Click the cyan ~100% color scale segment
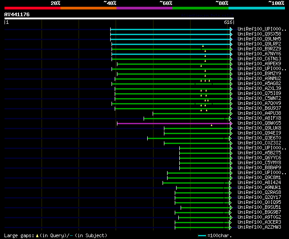This screenshot has width=289, height=239. click(257, 8)
